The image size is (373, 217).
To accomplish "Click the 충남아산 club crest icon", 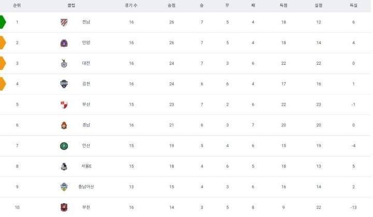I will point(64,186).
